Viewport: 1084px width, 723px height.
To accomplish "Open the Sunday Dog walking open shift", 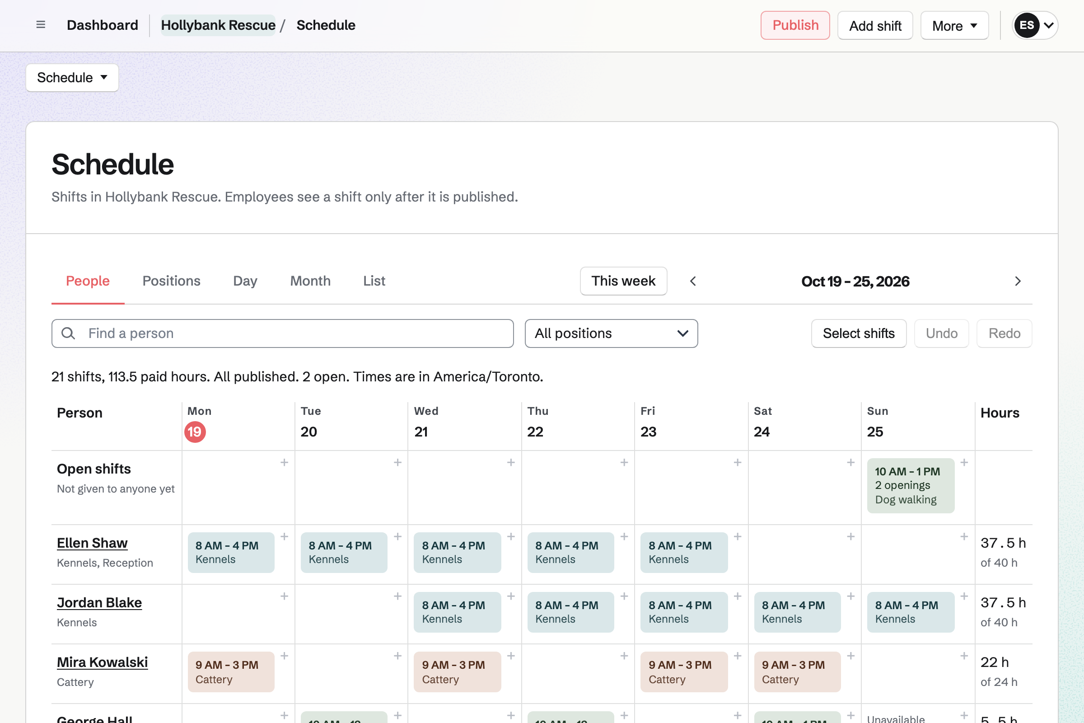I will [911, 485].
